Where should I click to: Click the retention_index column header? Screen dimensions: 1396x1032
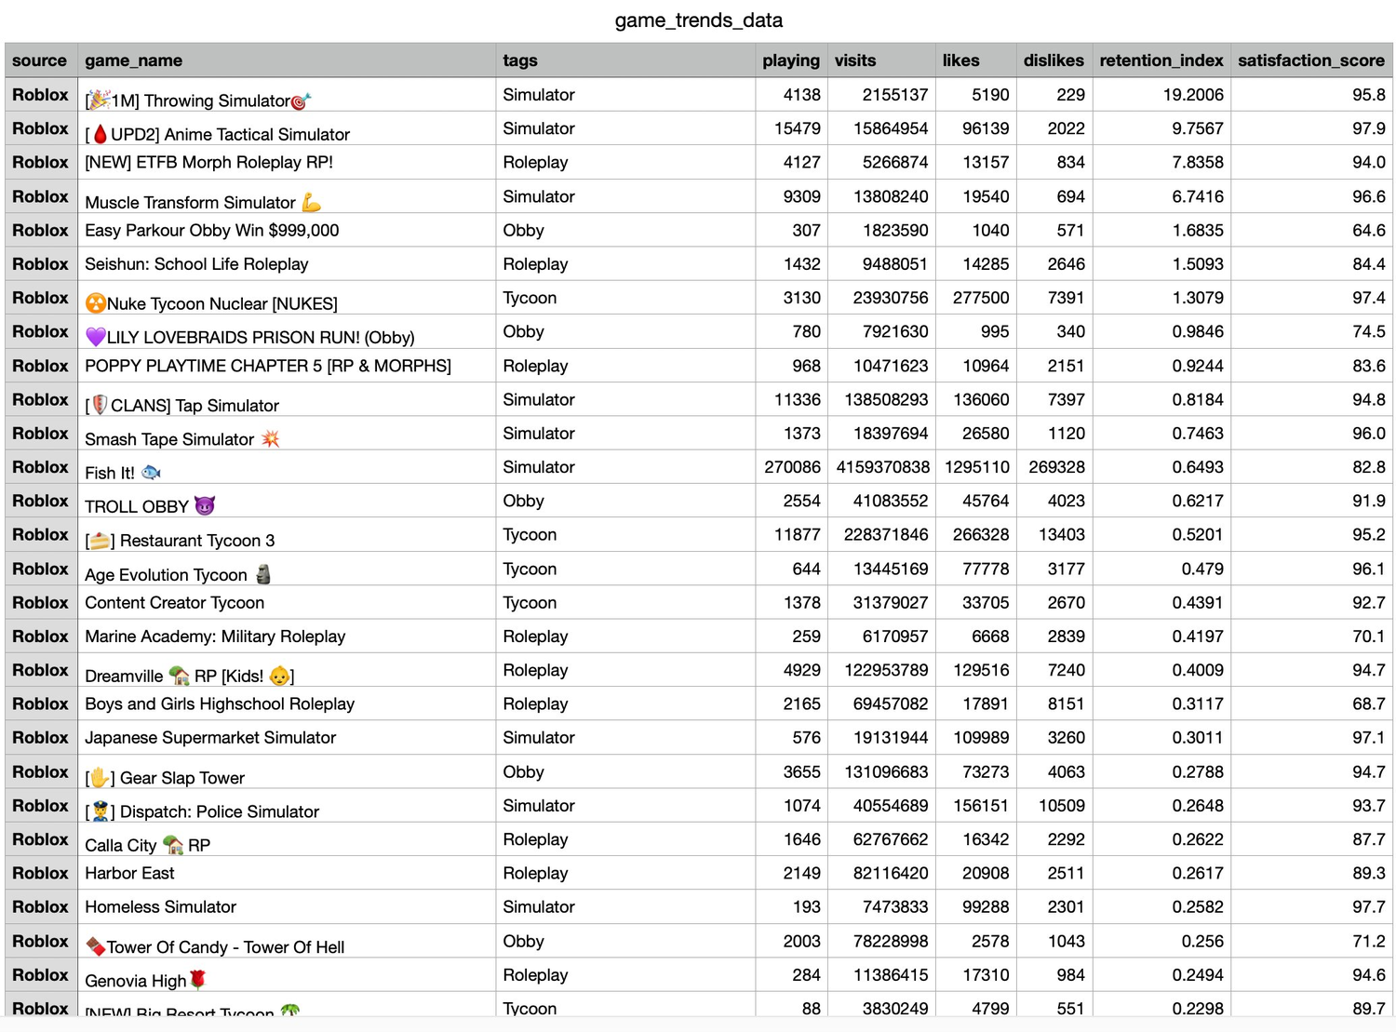[x=1161, y=60]
